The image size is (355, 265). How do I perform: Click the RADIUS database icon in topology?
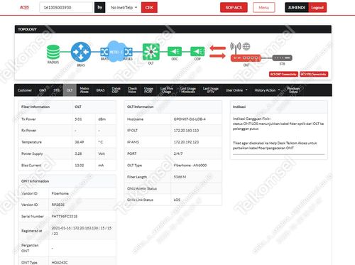[53, 52]
